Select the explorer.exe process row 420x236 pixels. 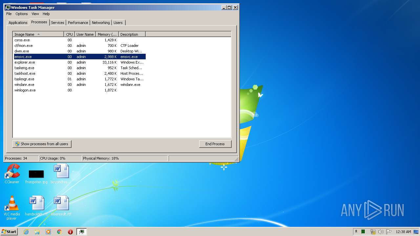click(79, 62)
